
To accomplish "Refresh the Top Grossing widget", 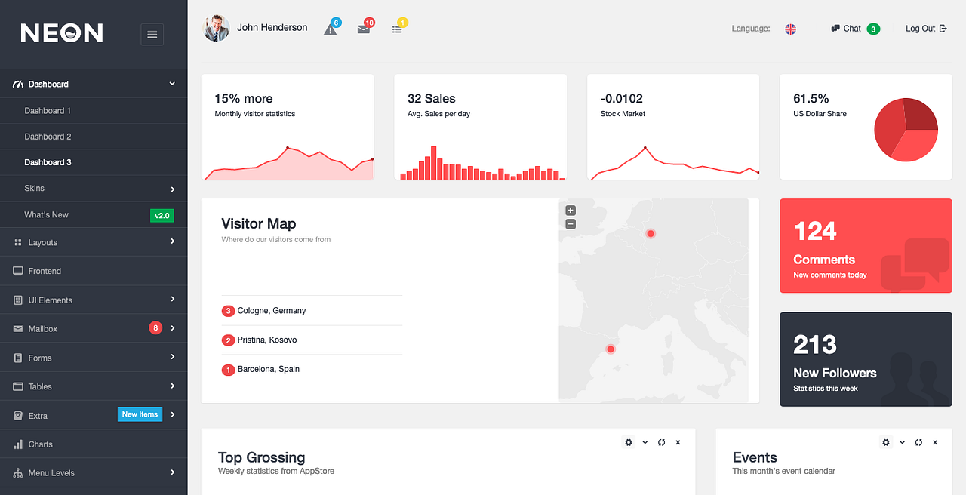I will pos(661,442).
